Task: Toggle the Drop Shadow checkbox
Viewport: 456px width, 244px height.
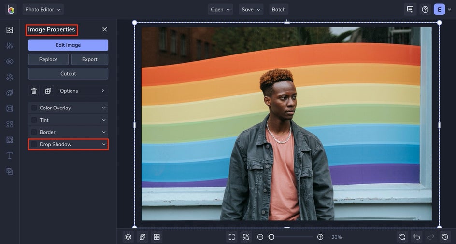Action: (x=34, y=144)
